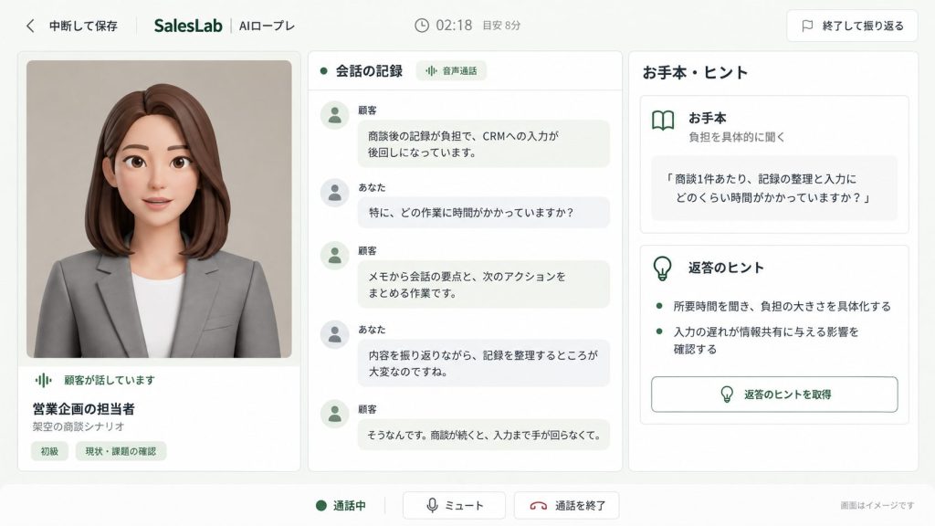Image resolution: width=935 pixels, height=526 pixels.
Task: Click avatar icon beside そうなんです message
Action: click(x=334, y=414)
